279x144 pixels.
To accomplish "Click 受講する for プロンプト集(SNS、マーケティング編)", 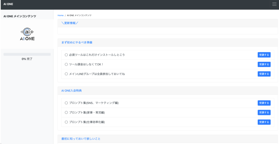I will [264, 103].
